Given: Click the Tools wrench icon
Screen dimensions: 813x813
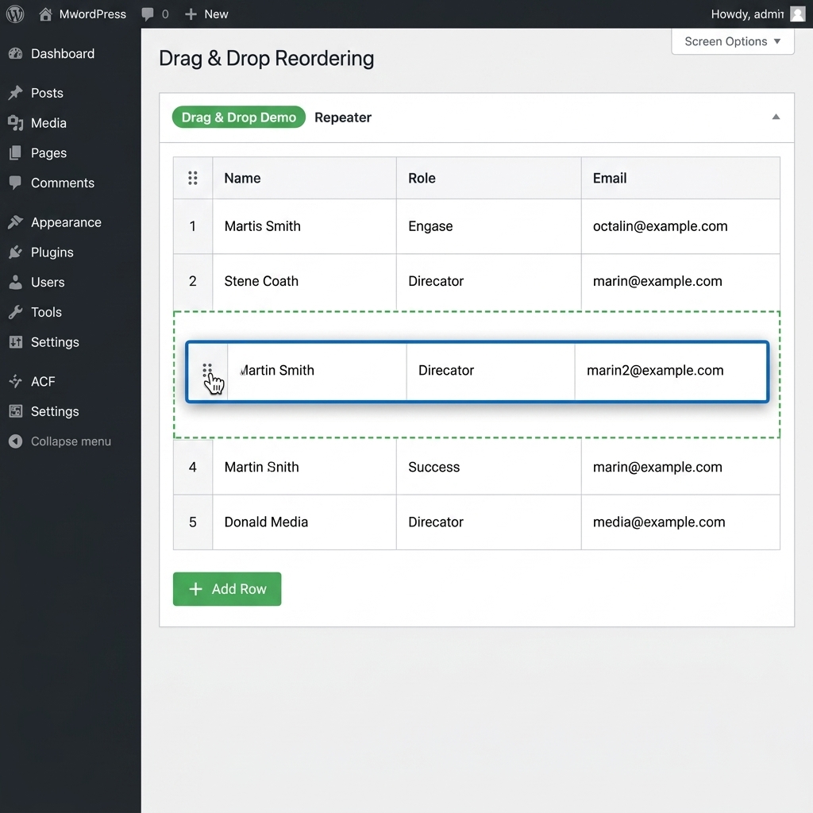Looking at the screenshot, I should (x=16, y=312).
